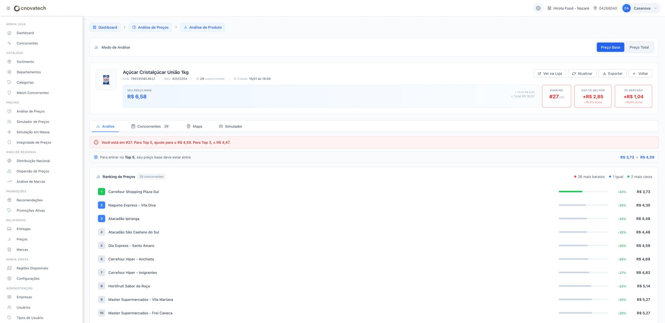Open the settings gear icon in header
Image resolution: width=665 pixels, height=323 pixels.
tap(538, 8)
